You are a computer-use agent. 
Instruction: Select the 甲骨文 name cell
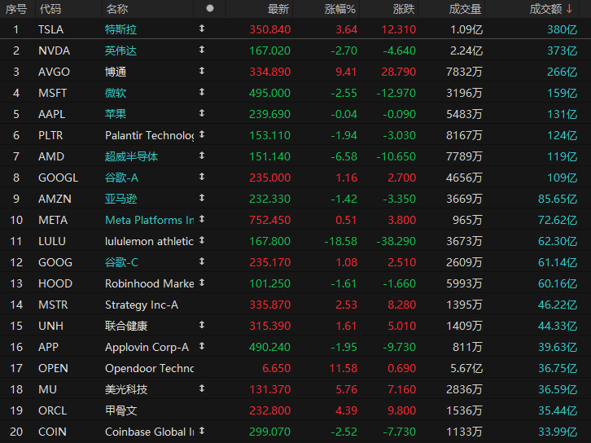pos(120,410)
